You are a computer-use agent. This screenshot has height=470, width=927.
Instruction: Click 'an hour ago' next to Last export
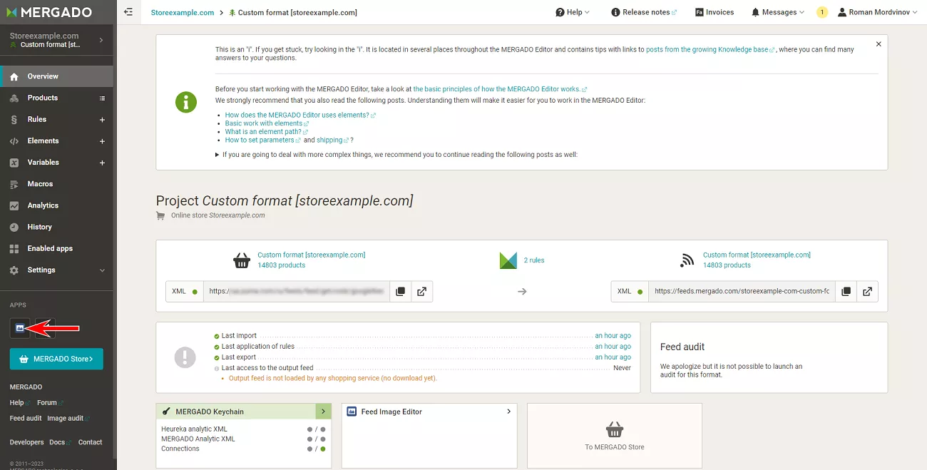(x=613, y=357)
